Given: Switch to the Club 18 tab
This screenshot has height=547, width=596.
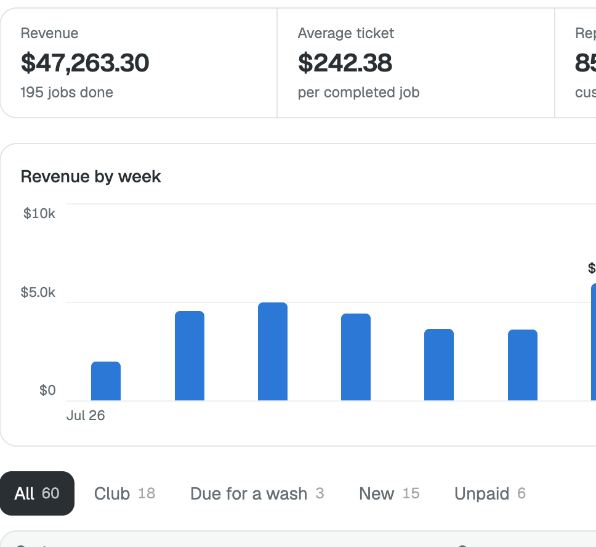Looking at the screenshot, I should pyautogui.click(x=124, y=493).
